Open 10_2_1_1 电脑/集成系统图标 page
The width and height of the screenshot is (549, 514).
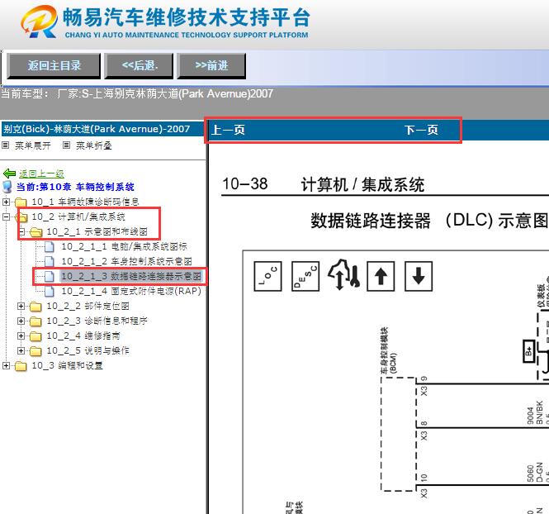[x=124, y=246]
